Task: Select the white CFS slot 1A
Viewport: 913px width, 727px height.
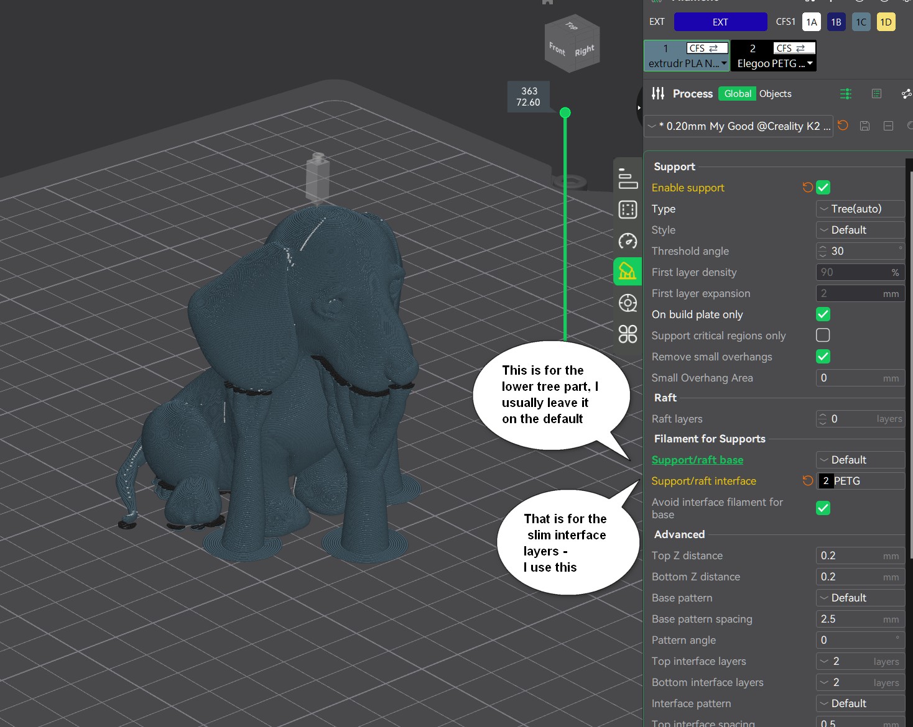Action: click(811, 22)
